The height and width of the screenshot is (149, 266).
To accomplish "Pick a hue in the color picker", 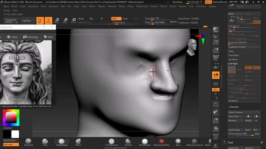I will (x=11, y=118).
